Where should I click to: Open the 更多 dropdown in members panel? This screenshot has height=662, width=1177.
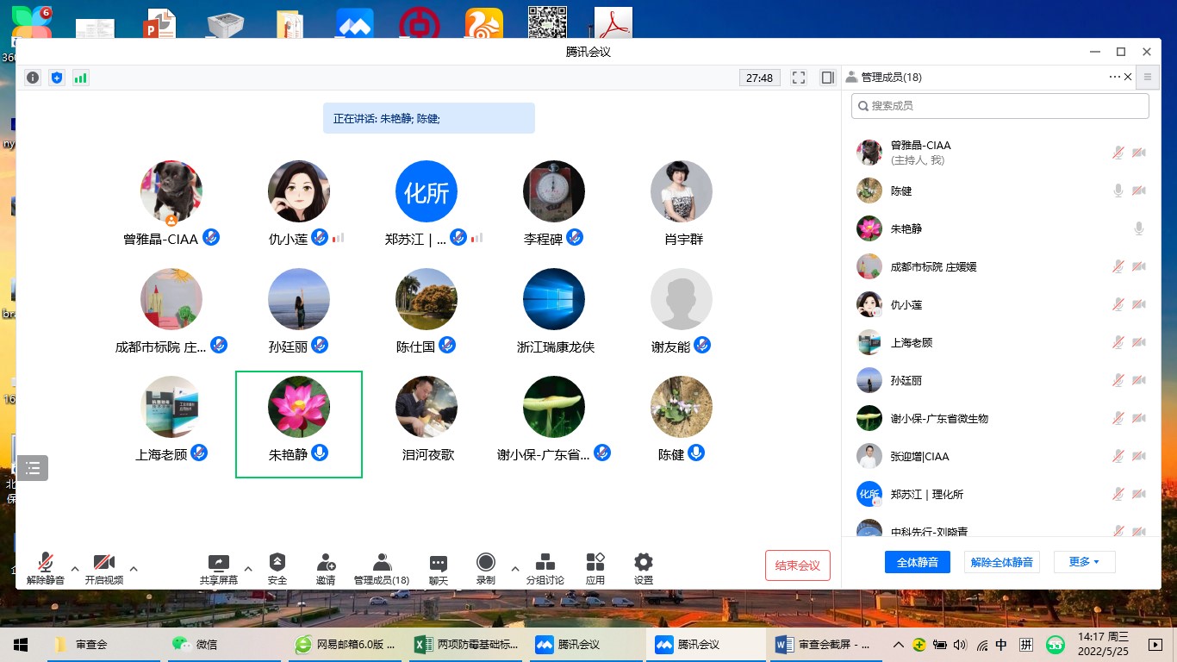[1084, 562]
